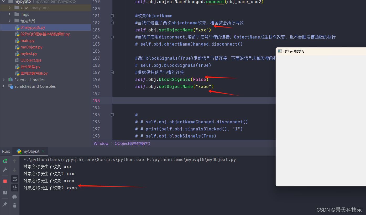Fold code at line 189 gutter marker

[112, 72]
